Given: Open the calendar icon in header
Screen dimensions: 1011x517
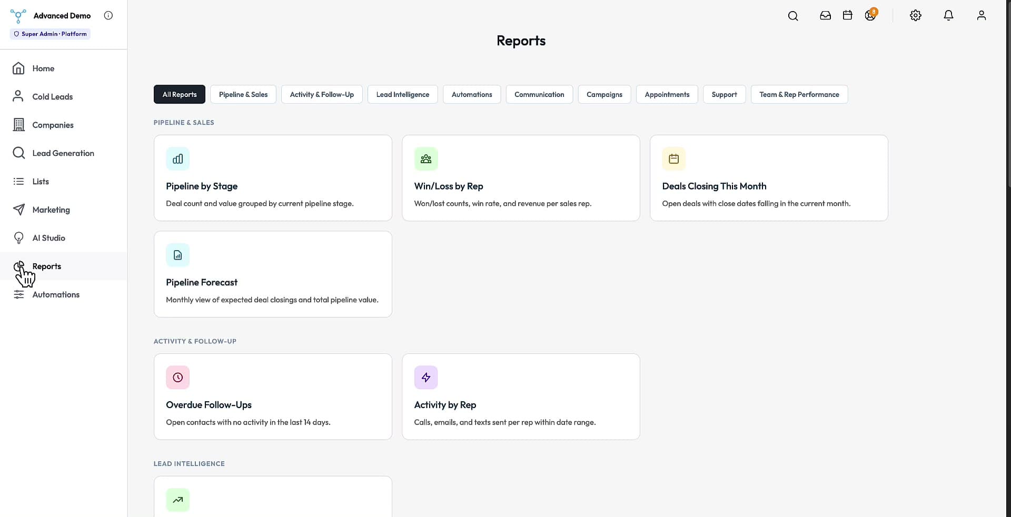Looking at the screenshot, I should click(x=847, y=16).
